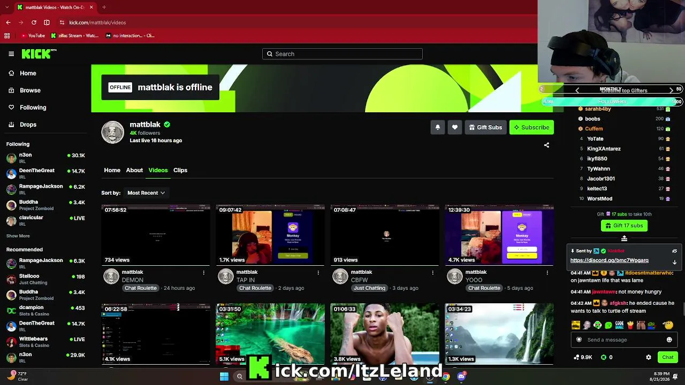
Task: Open Discord from the taskbar
Action: coord(462,376)
